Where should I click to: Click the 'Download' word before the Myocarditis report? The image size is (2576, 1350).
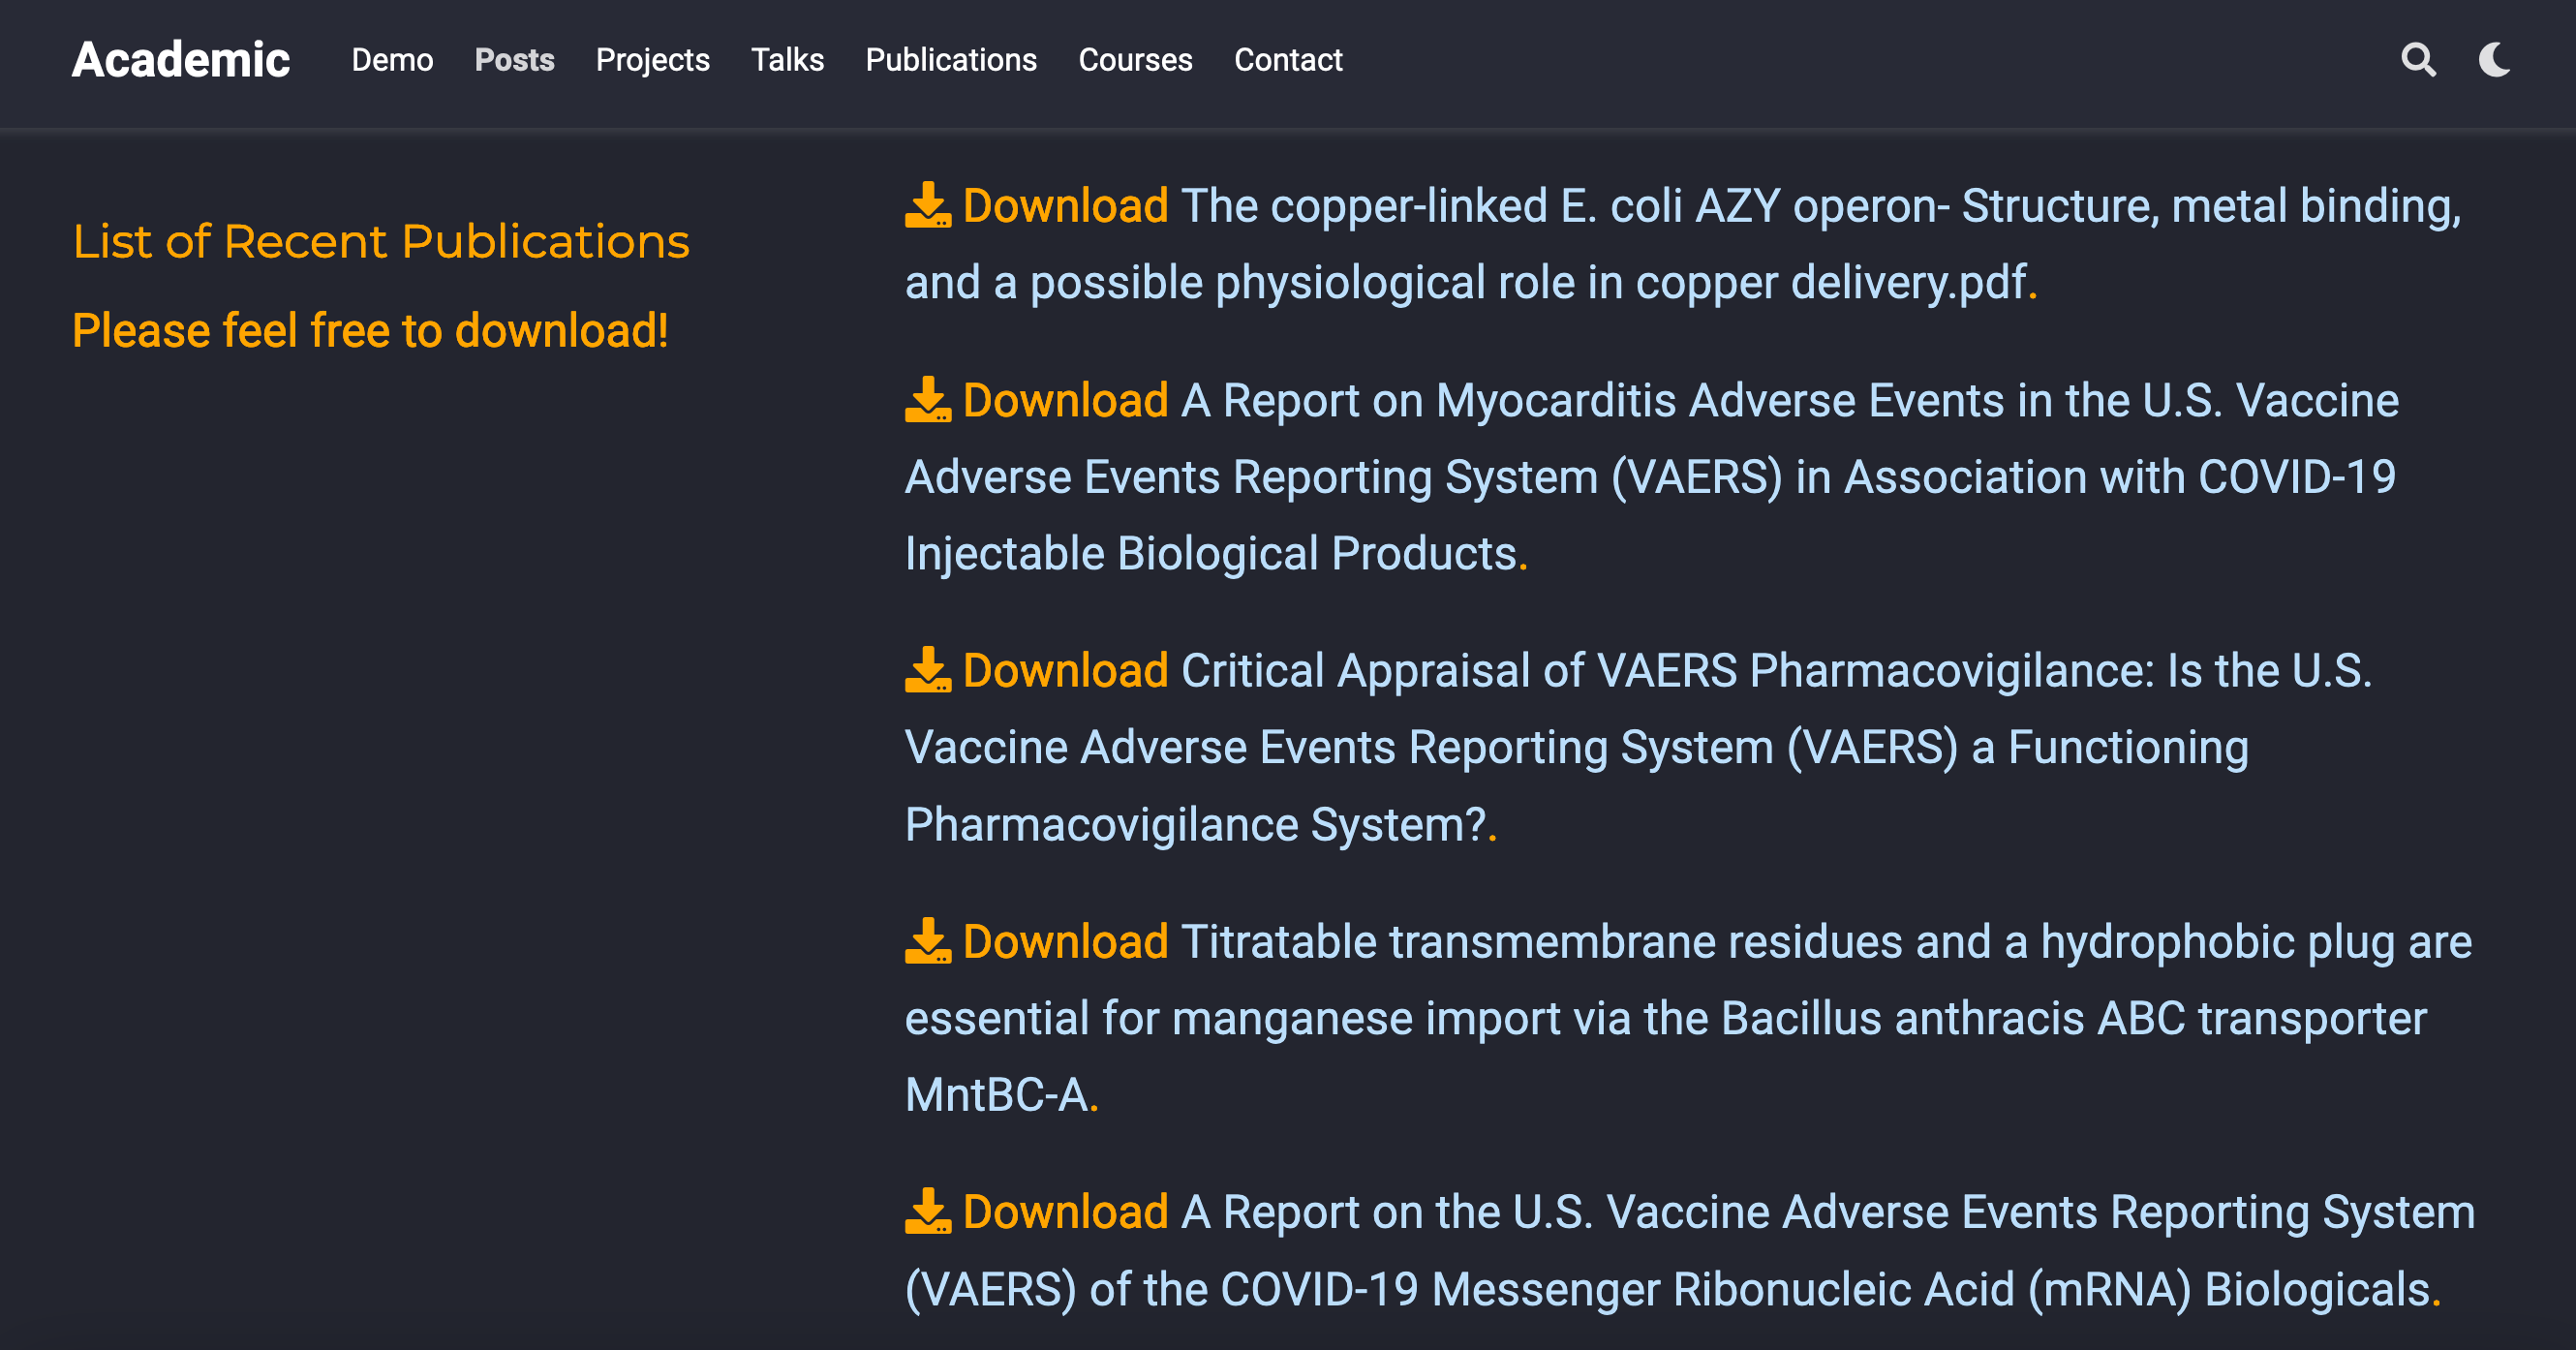click(1065, 400)
